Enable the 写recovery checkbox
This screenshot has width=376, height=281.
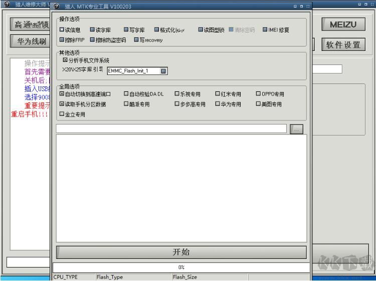(136, 39)
